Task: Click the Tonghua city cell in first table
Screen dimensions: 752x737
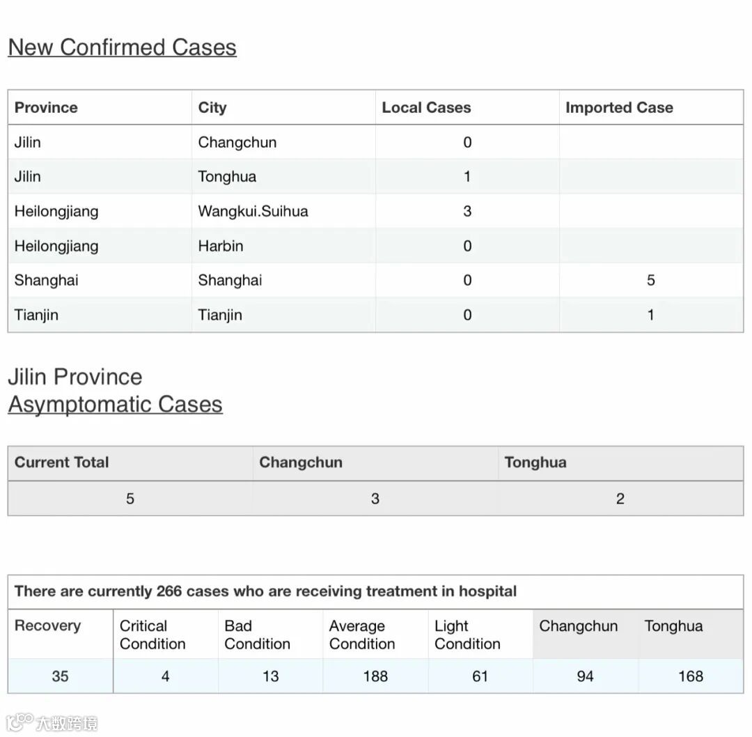Action: coord(227,177)
